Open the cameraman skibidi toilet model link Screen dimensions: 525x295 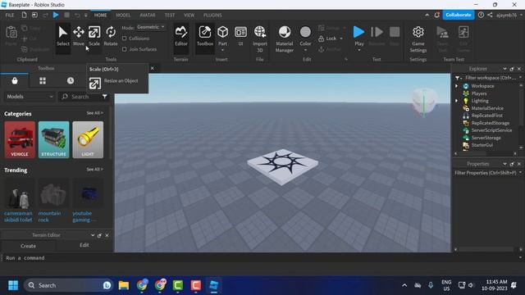point(18,216)
